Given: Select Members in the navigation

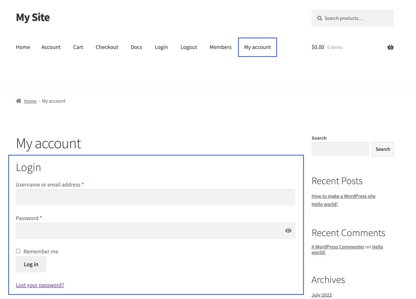Looking at the screenshot, I should click(x=221, y=47).
